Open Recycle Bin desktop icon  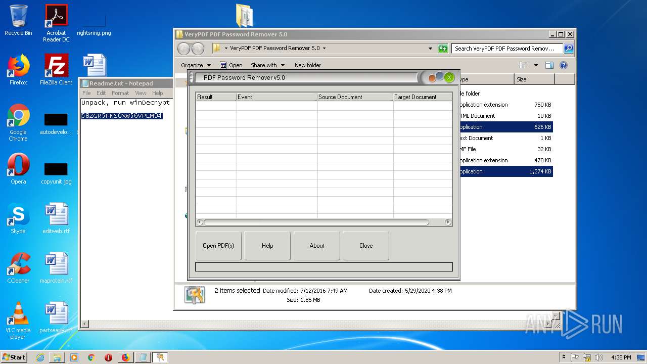point(18,20)
